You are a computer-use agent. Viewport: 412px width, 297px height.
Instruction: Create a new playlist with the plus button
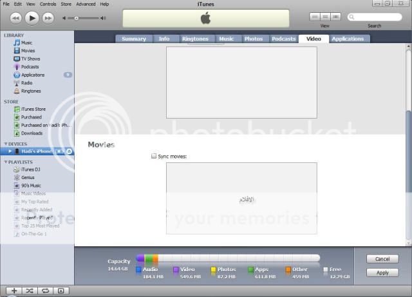coord(14,291)
